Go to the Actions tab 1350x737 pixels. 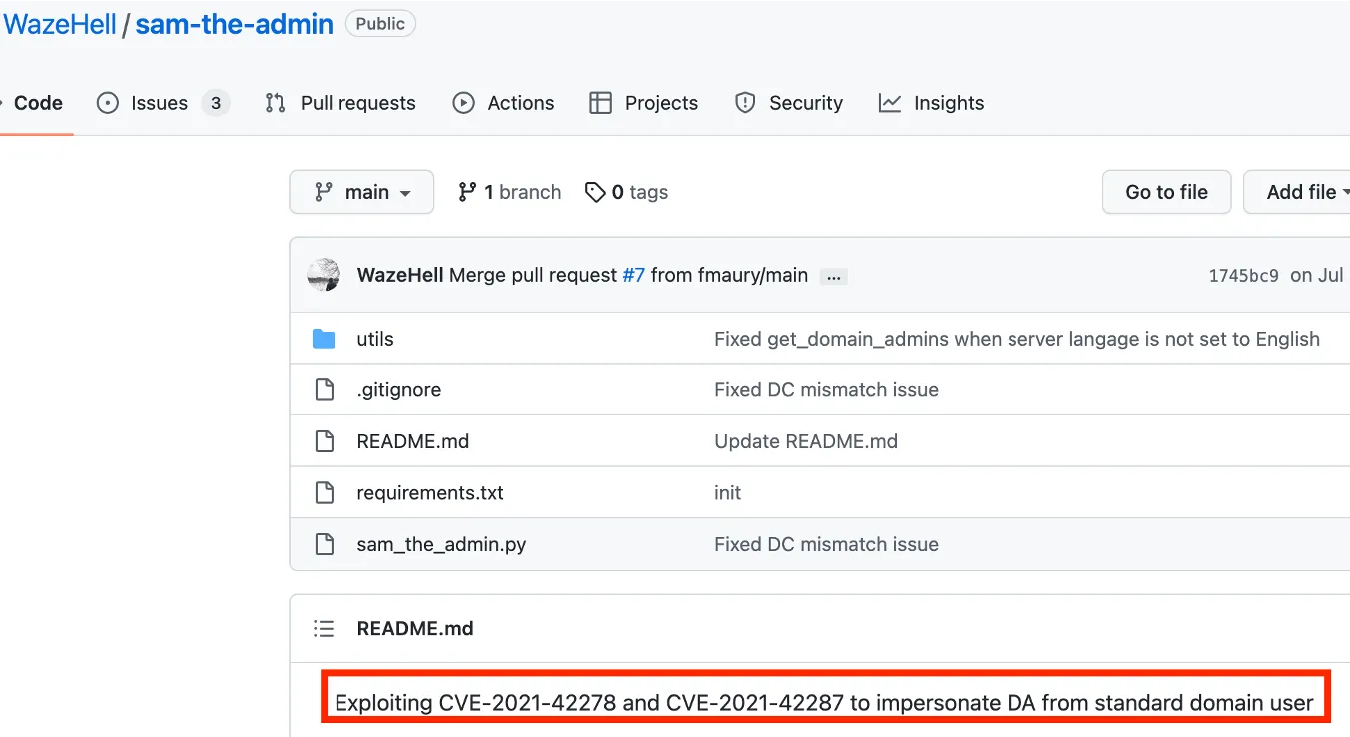[504, 103]
